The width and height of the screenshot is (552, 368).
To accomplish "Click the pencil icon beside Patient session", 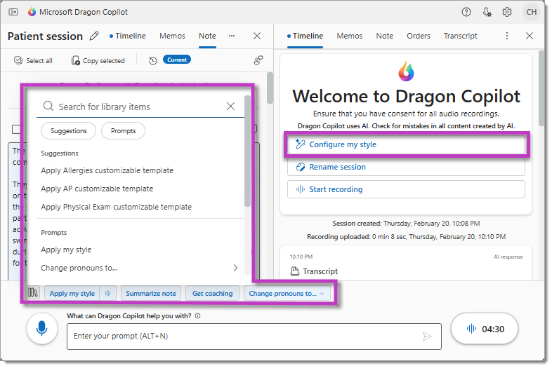I will pos(94,36).
